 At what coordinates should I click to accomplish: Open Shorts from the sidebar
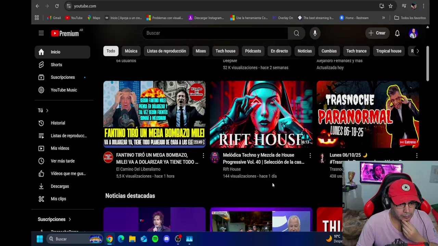62,65
